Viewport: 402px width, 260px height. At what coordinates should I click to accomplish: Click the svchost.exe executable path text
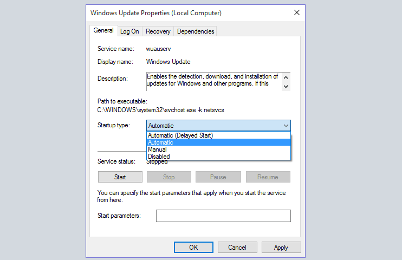pyautogui.click(x=160, y=110)
